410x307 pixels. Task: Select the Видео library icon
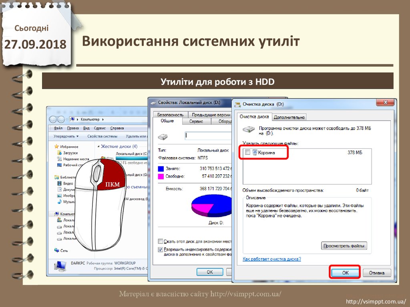[x=59, y=183]
